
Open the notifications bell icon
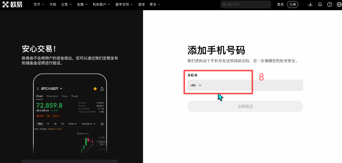click(320, 5)
